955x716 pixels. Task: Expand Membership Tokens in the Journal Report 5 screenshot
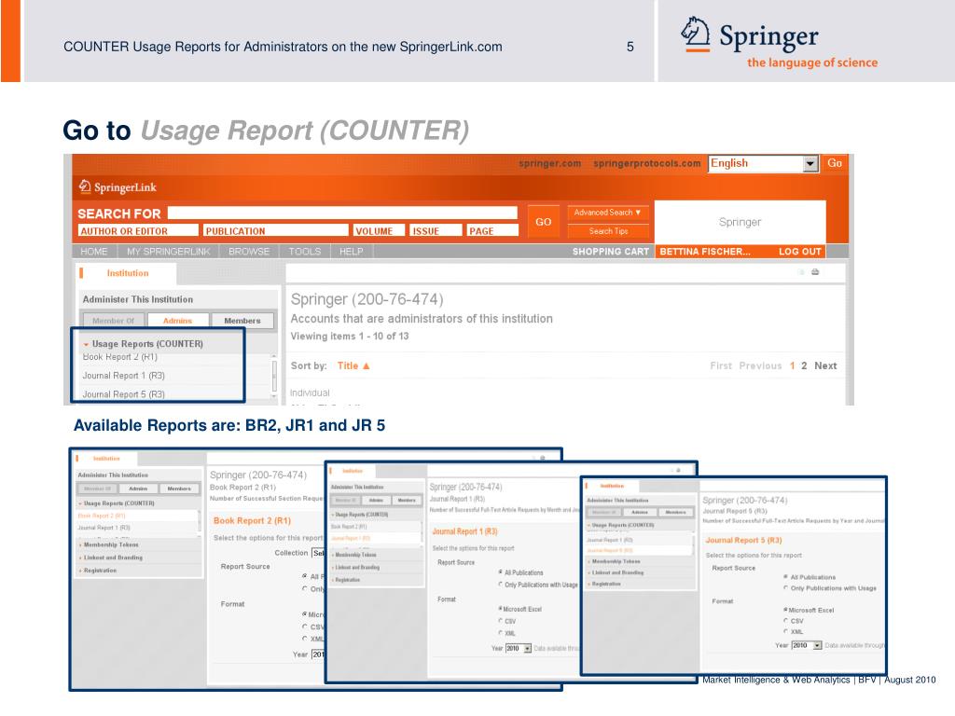[616, 561]
